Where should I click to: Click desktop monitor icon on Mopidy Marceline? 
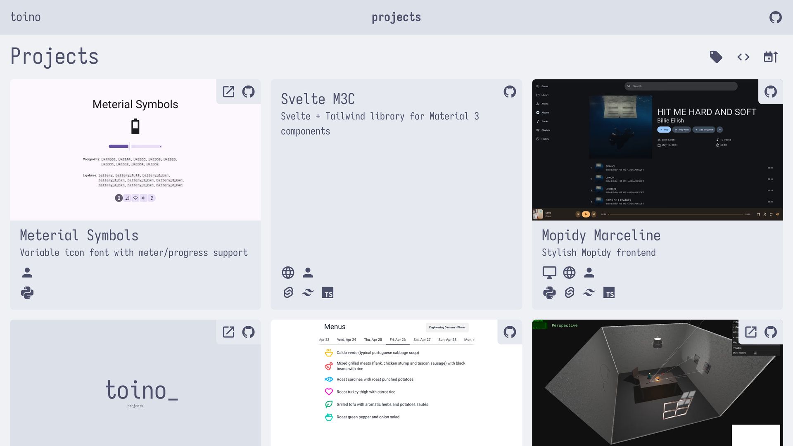[x=549, y=273]
